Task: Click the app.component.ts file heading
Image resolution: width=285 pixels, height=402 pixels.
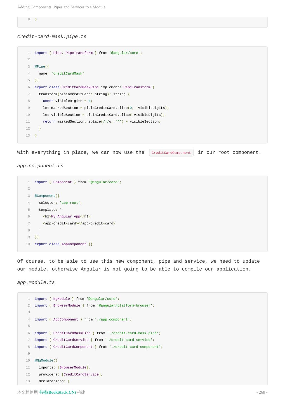Action: tap(40, 166)
